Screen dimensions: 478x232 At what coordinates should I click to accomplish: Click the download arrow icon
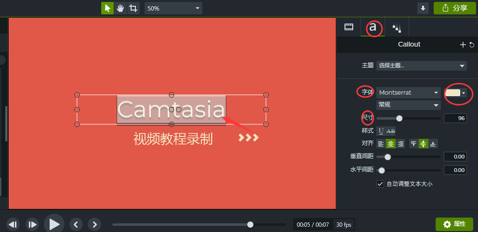423,8
